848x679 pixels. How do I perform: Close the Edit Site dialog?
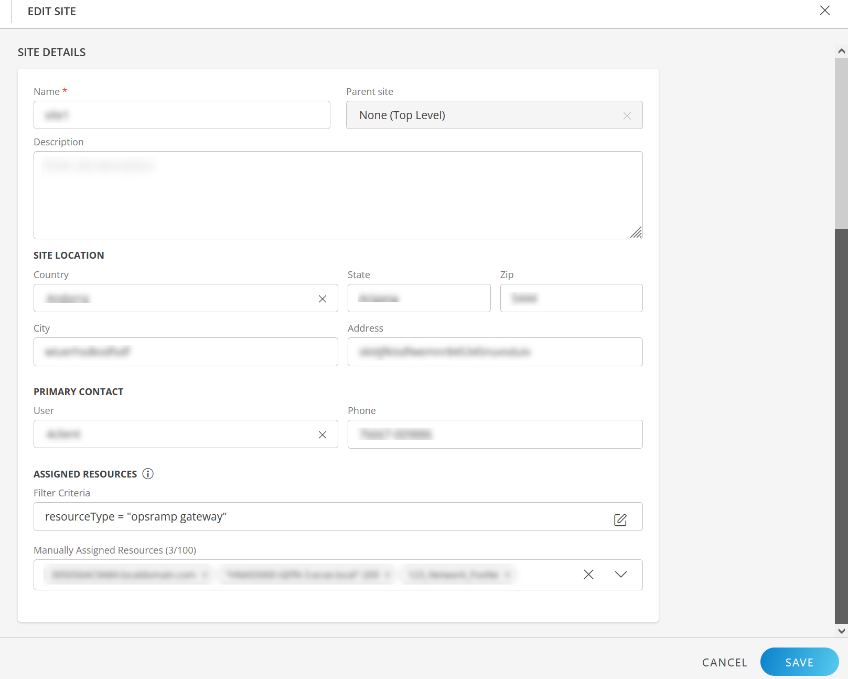tap(824, 10)
